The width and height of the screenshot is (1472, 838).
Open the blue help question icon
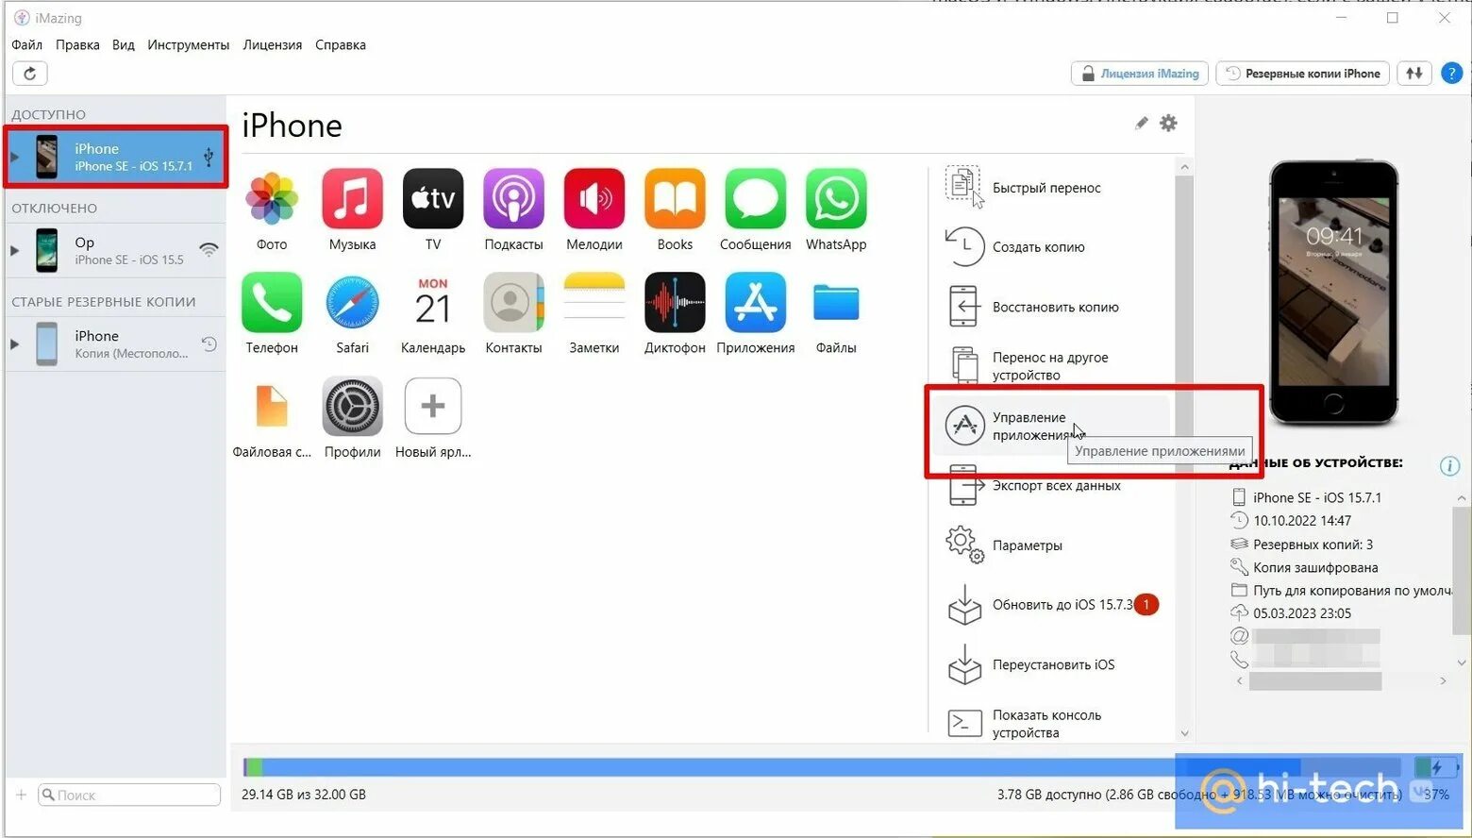1452,74
